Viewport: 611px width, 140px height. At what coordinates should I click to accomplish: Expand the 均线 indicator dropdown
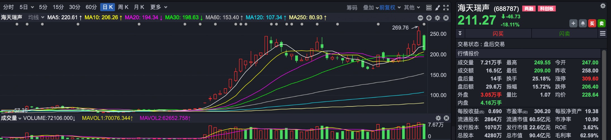click(x=36, y=17)
